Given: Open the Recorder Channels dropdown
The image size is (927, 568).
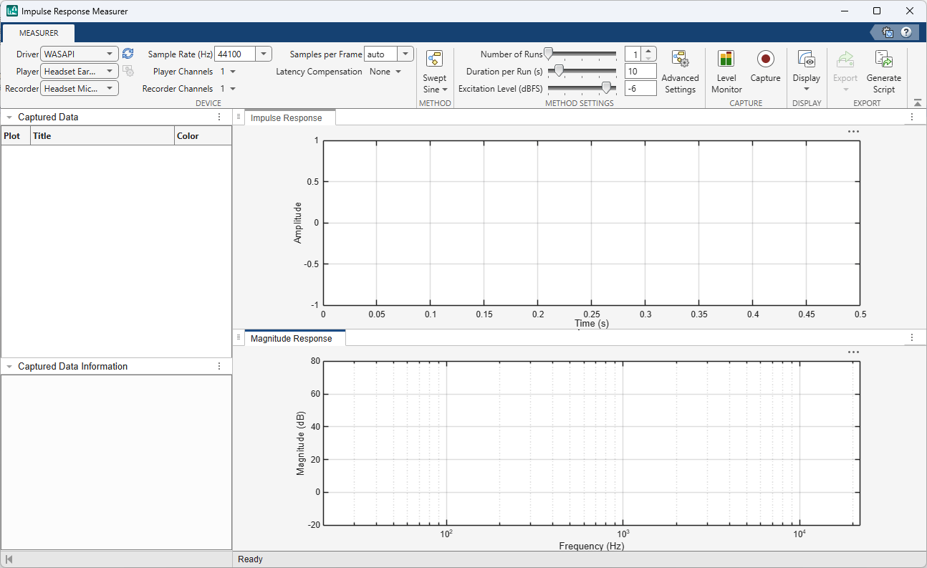Looking at the screenshot, I should pos(228,89).
